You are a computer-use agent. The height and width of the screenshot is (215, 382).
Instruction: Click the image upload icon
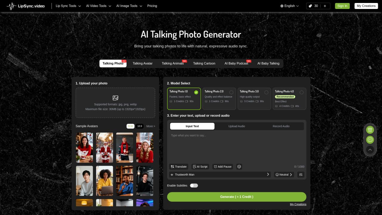115,98
